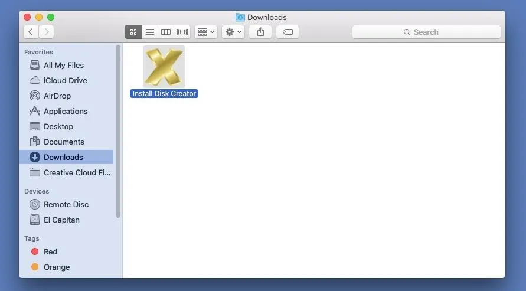Select the Red tag dot
Image resolution: width=526 pixels, height=291 pixels.
tap(35, 251)
